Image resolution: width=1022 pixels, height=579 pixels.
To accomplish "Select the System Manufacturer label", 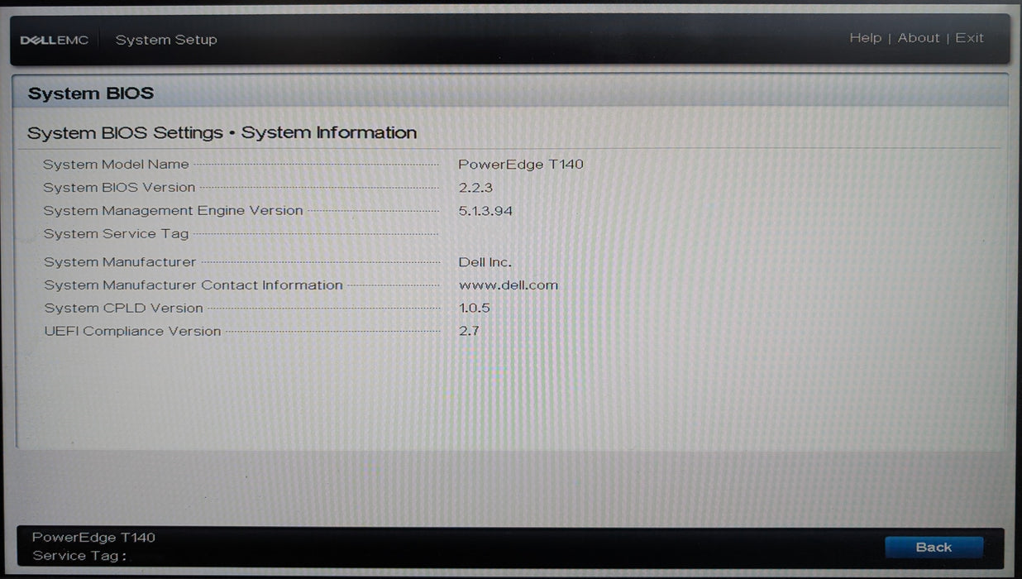I will [120, 262].
